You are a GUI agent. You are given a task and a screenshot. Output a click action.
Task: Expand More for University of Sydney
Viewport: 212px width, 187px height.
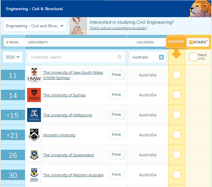116,95
